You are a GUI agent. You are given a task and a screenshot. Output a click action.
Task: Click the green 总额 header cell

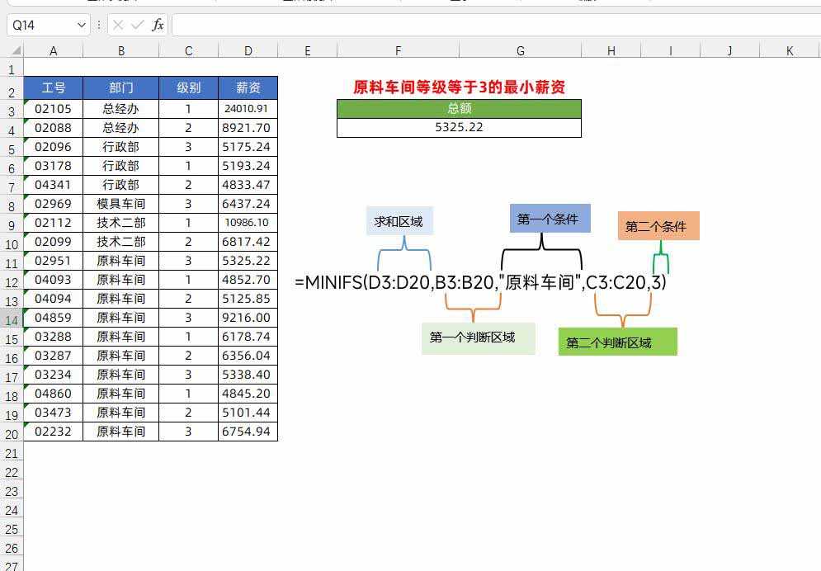click(x=459, y=108)
